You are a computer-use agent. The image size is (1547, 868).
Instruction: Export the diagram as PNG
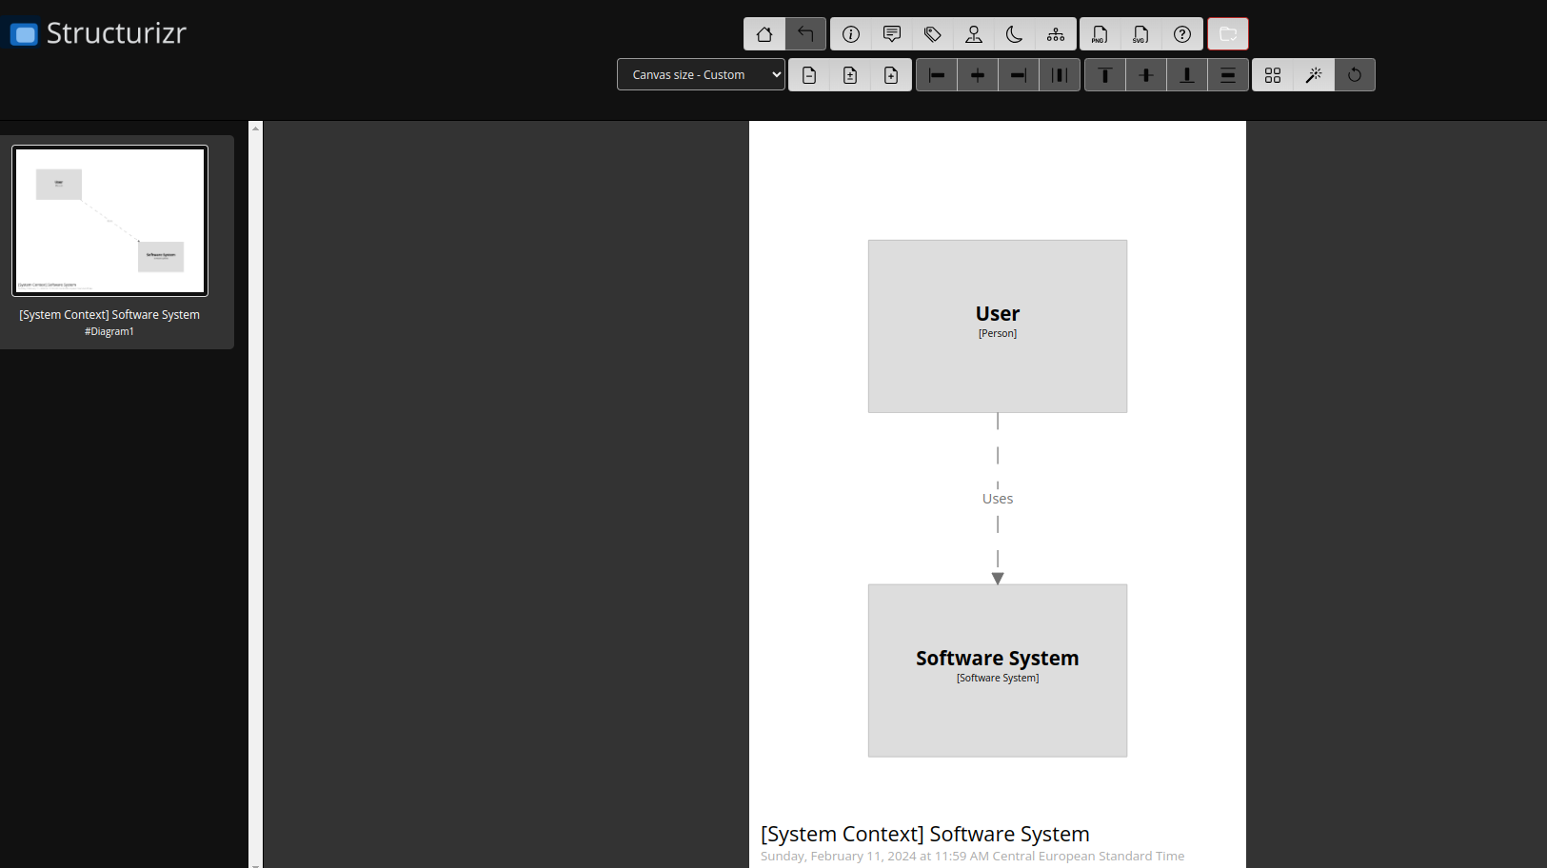click(x=1100, y=33)
